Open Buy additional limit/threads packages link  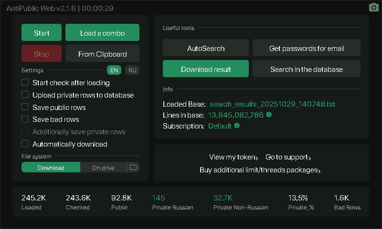click(260, 170)
